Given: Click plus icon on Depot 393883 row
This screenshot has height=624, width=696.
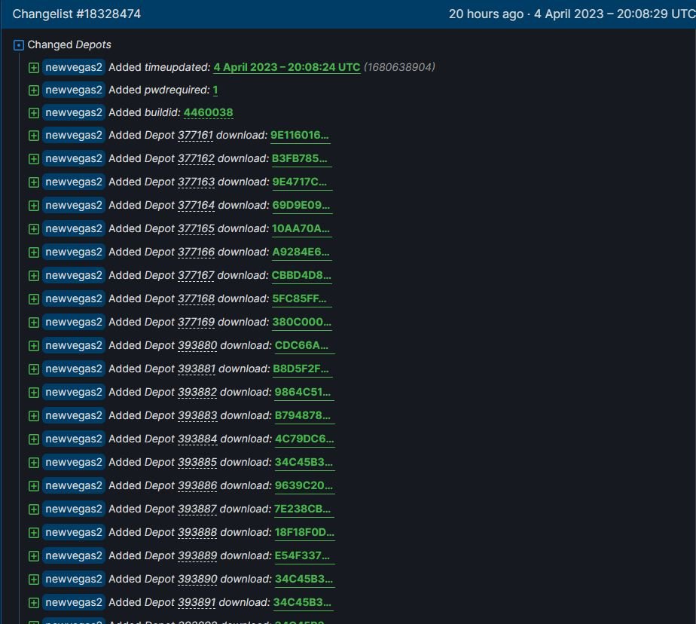Looking at the screenshot, I should click(x=34, y=416).
